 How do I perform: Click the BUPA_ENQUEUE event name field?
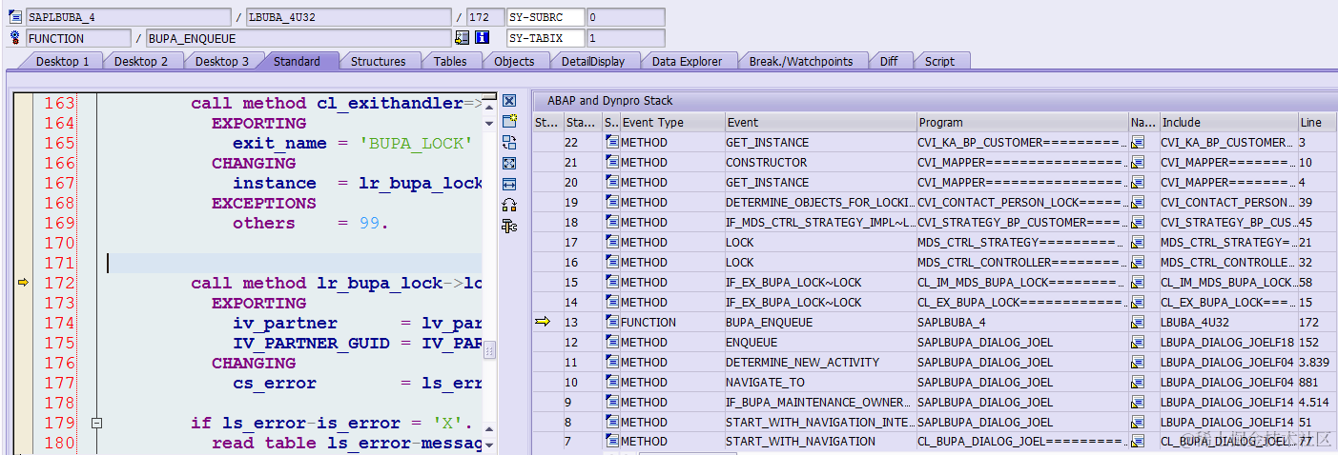[298, 38]
